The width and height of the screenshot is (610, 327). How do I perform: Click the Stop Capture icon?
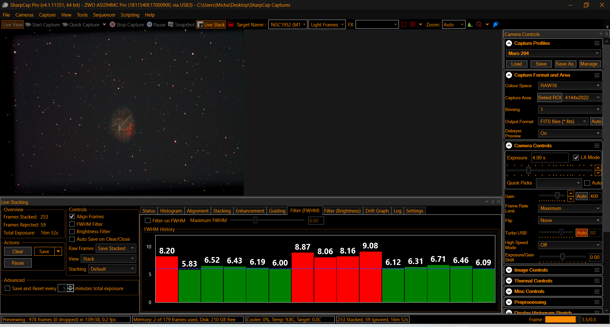[112, 24]
